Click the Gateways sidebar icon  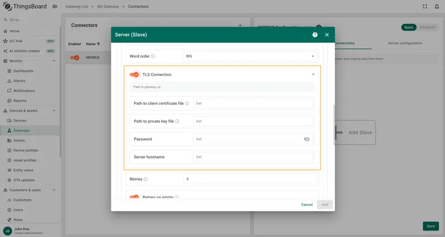coord(9,130)
